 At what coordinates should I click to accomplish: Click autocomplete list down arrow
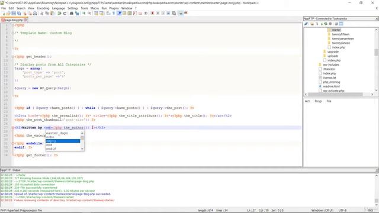82,149
